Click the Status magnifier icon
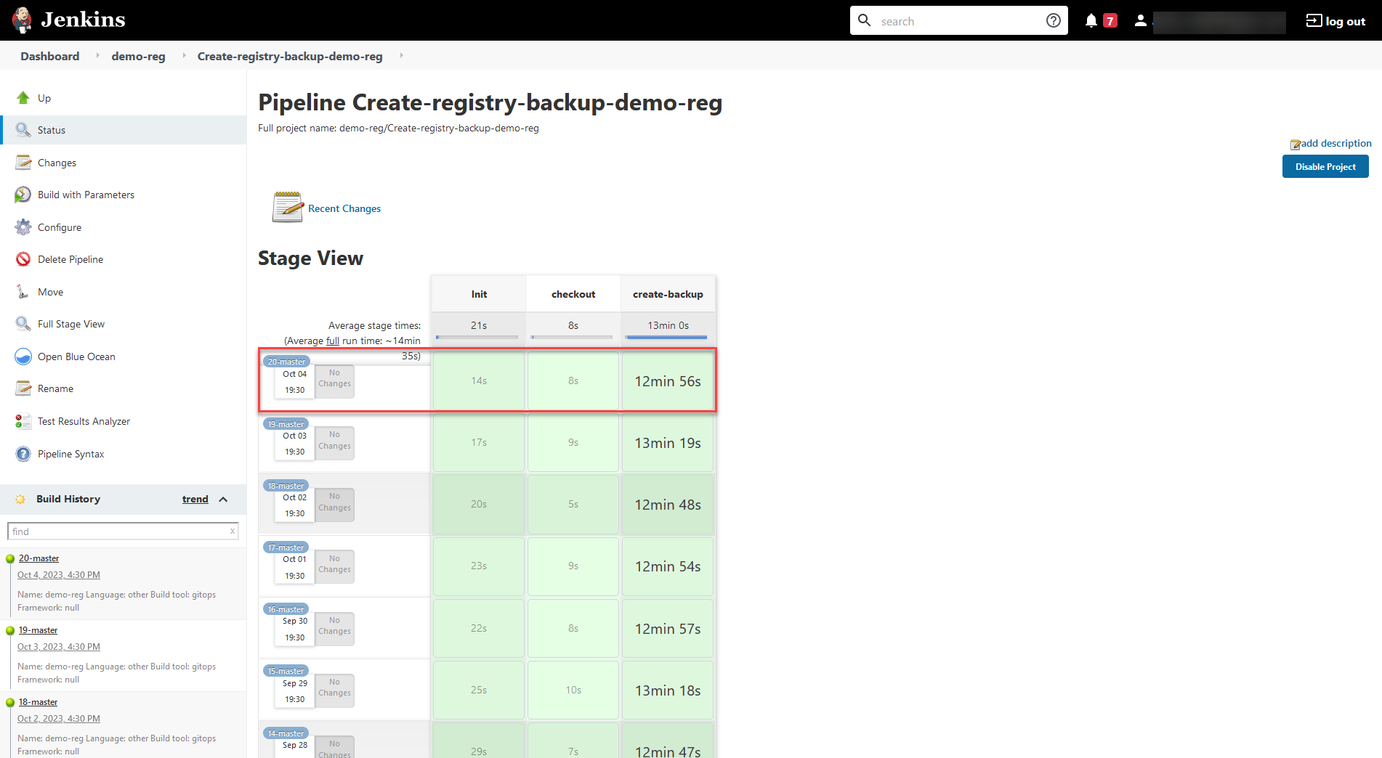 pyautogui.click(x=23, y=130)
